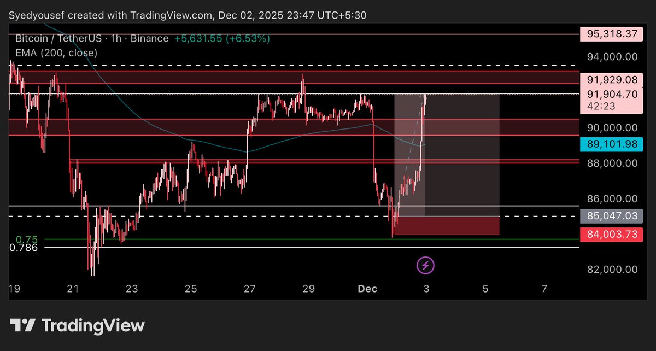
Task: Click the Dec label on time axis
Action: pyautogui.click(x=367, y=288)
